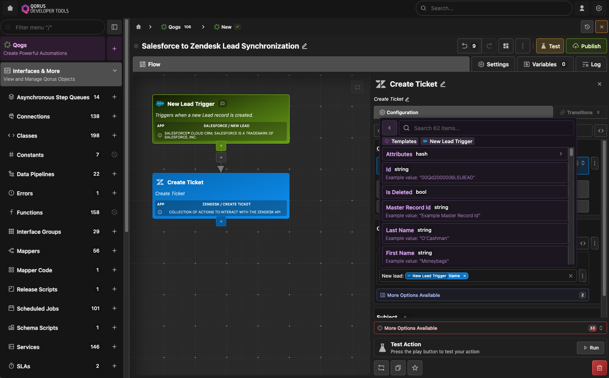Click the undo arrow icon
This screenshot has height=378, width=609.
[465, 46]
